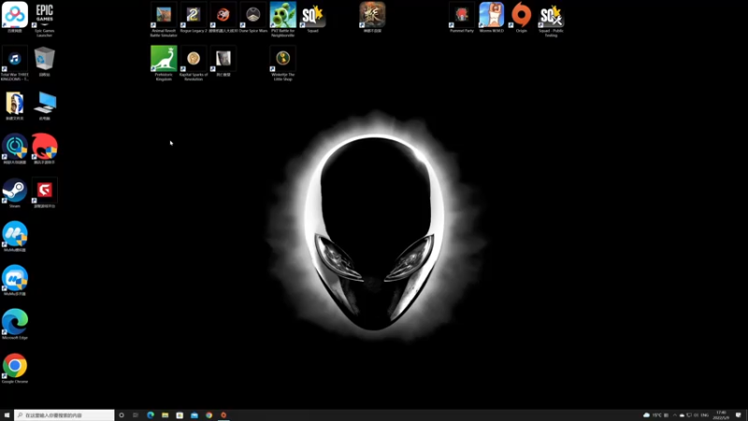Open Microsoft Store on taskbar
This screenshot has height=421, width=748.
coord(180,415)
